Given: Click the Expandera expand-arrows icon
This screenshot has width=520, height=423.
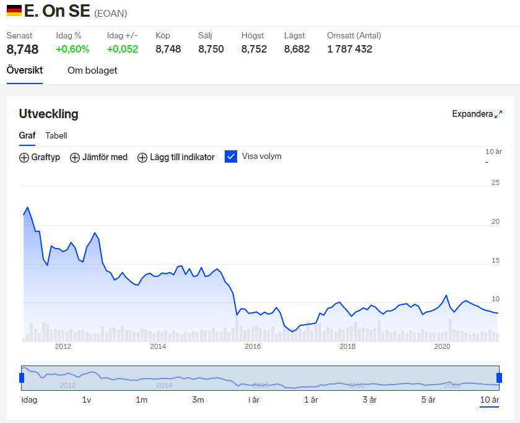Looking at the screenshot, I should click(x=499, y=114).
